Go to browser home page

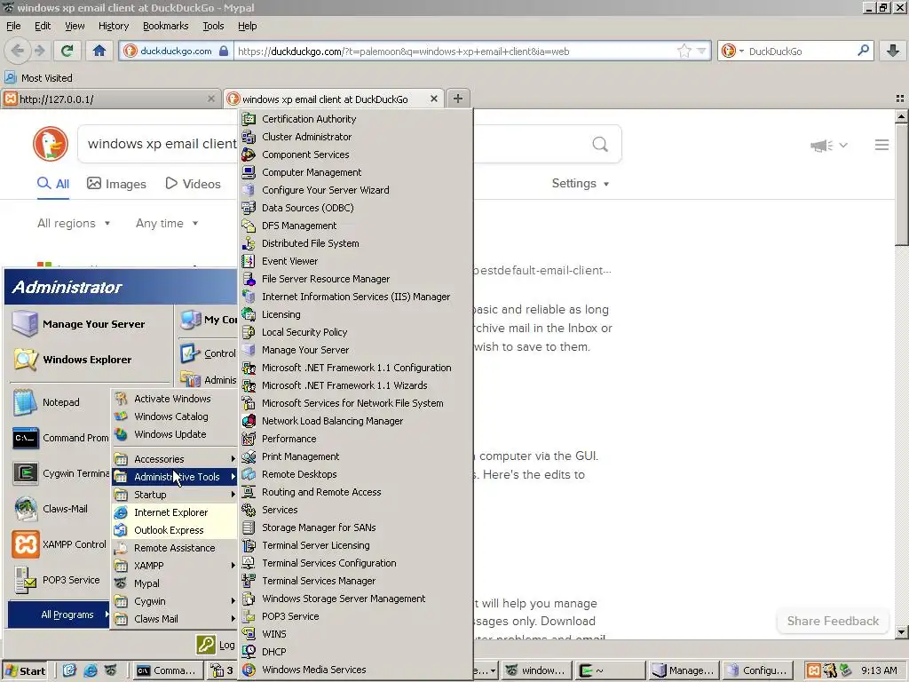coord(99,51)
